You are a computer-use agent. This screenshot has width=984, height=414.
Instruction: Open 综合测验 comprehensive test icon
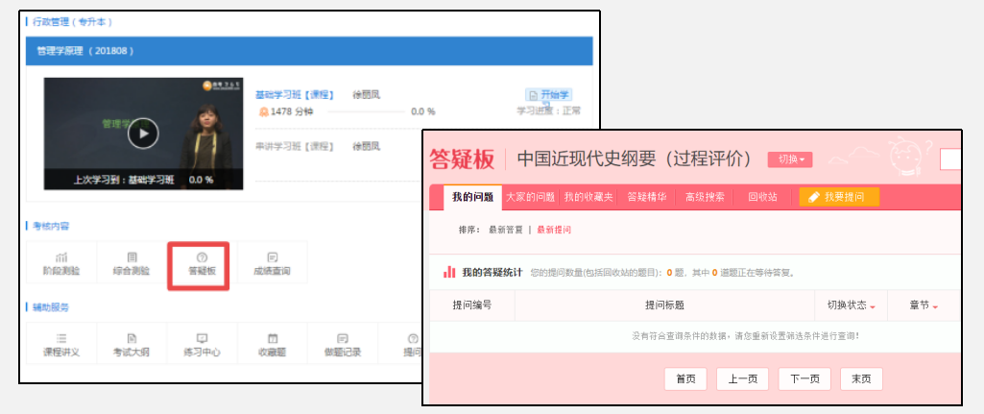point(132,262)
